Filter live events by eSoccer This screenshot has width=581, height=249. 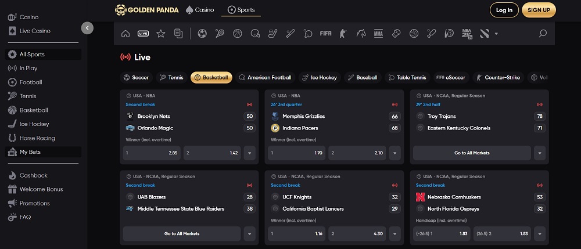(x=451, y=77)
